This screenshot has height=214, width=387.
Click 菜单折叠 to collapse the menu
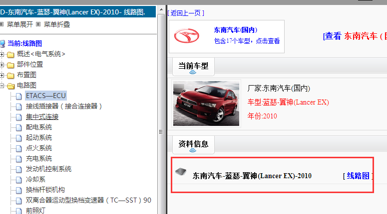pyautogui.click(x=57, y=24)
